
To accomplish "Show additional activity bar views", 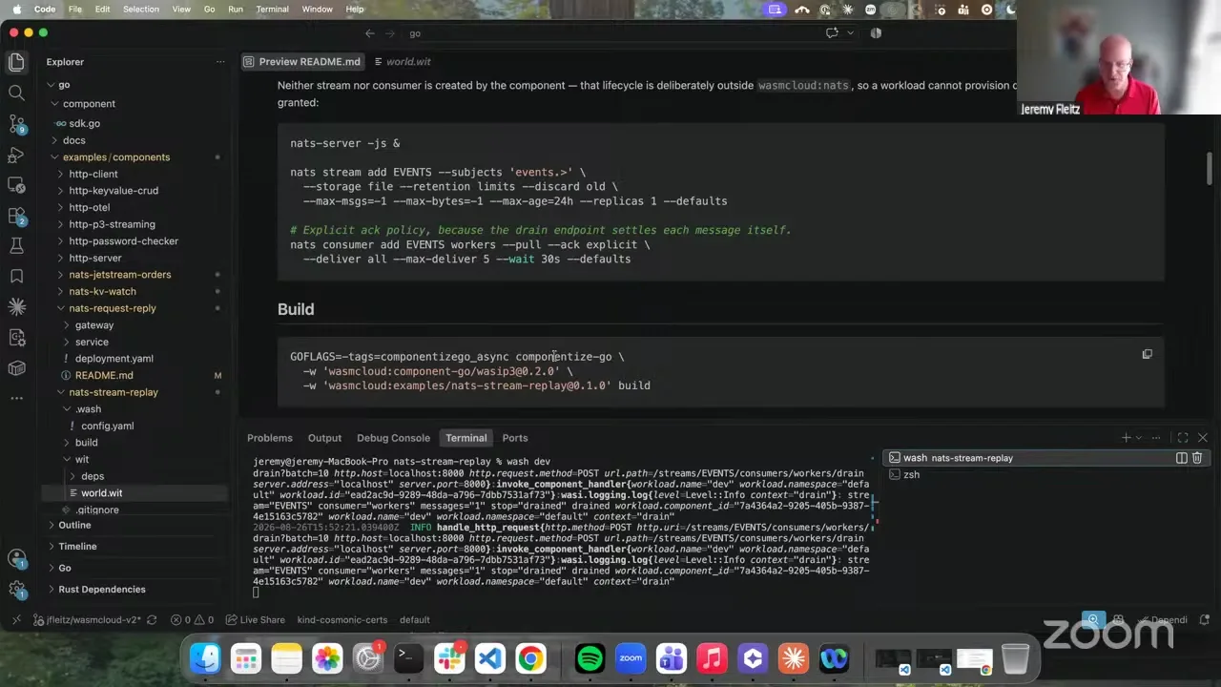I will pos(16,398).
